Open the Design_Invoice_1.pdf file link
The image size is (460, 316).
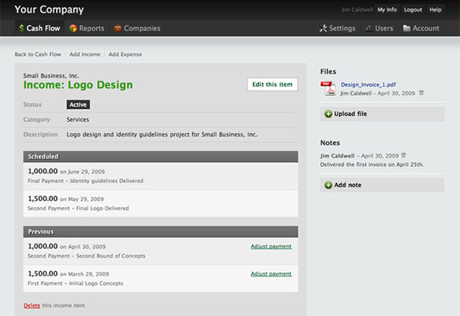click(x=368, y=84)
